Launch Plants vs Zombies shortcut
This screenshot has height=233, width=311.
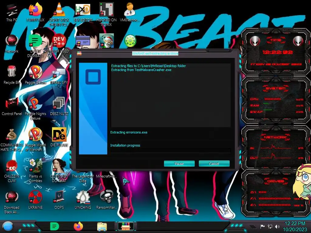click(x=36, y=171)
